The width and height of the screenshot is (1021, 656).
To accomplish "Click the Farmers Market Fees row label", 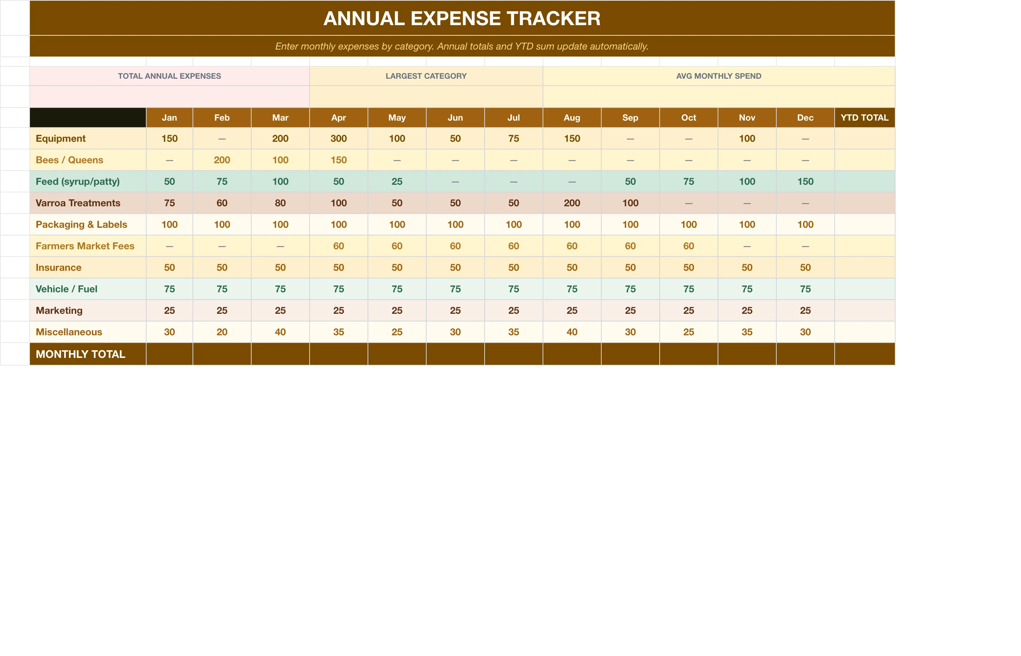I will 88,246.
